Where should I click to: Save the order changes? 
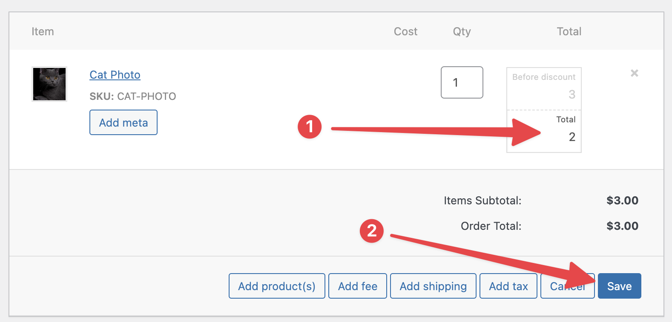tap(619, 286)
